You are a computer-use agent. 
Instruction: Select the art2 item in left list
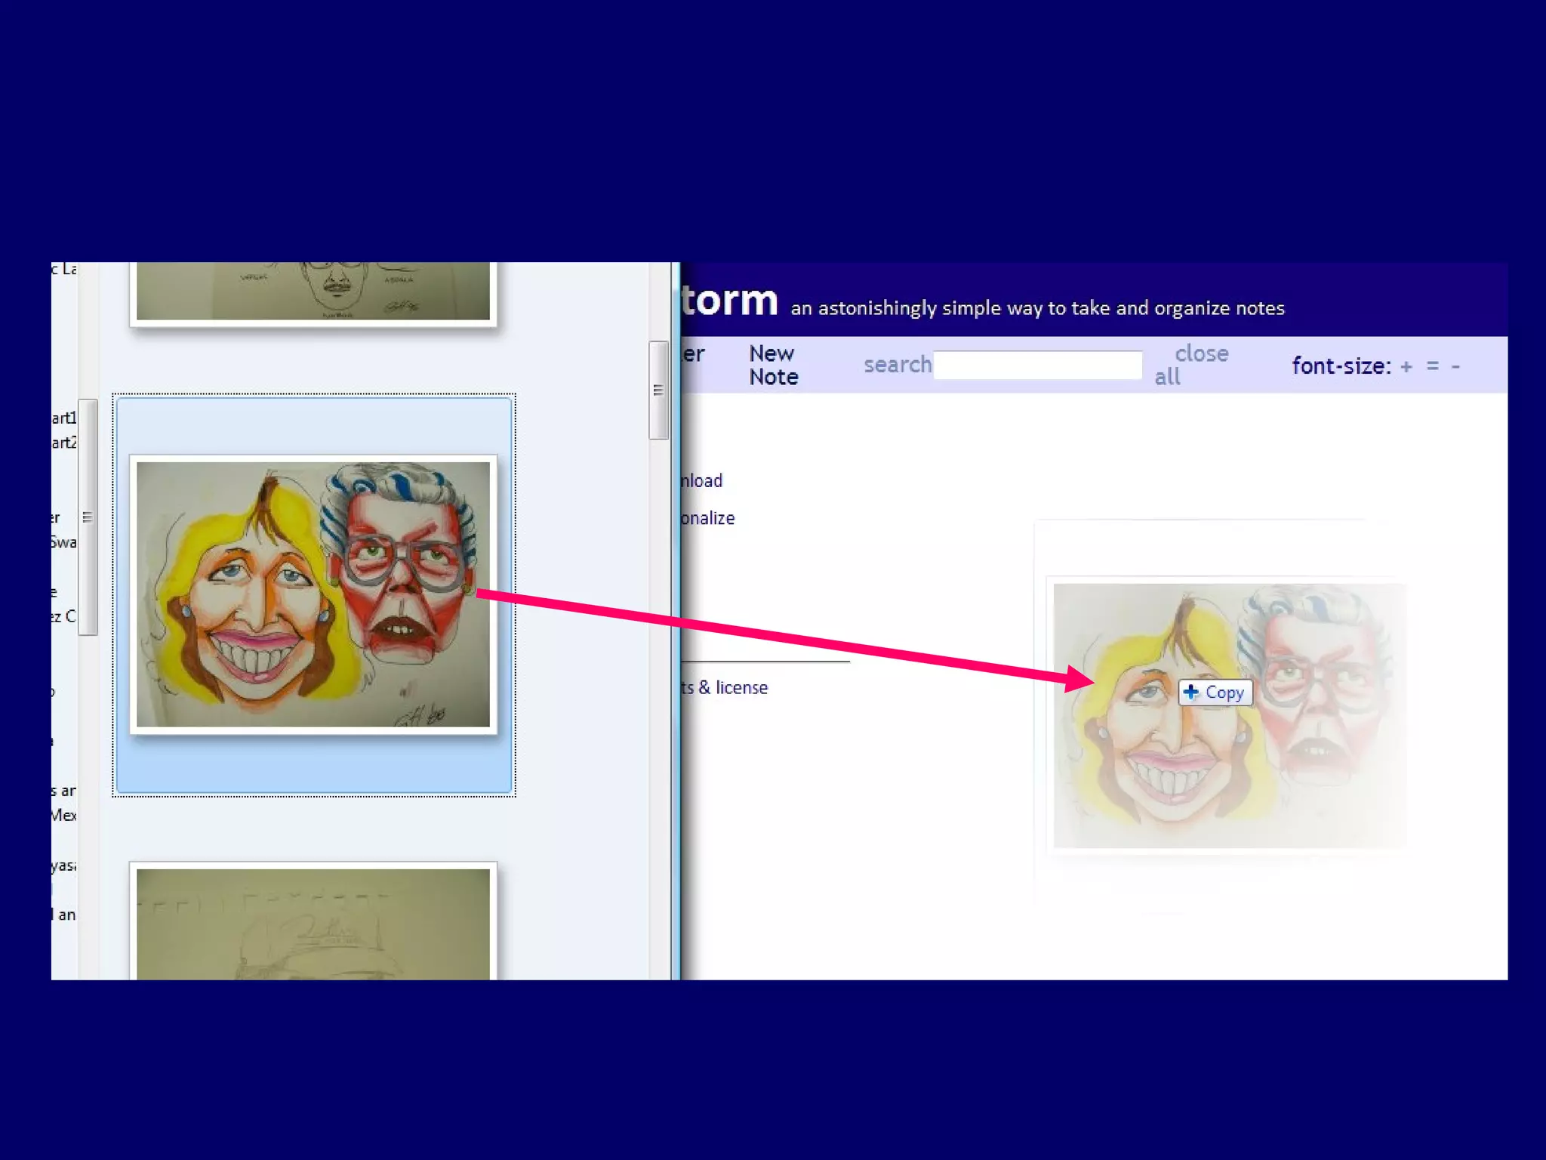[64, 443]
